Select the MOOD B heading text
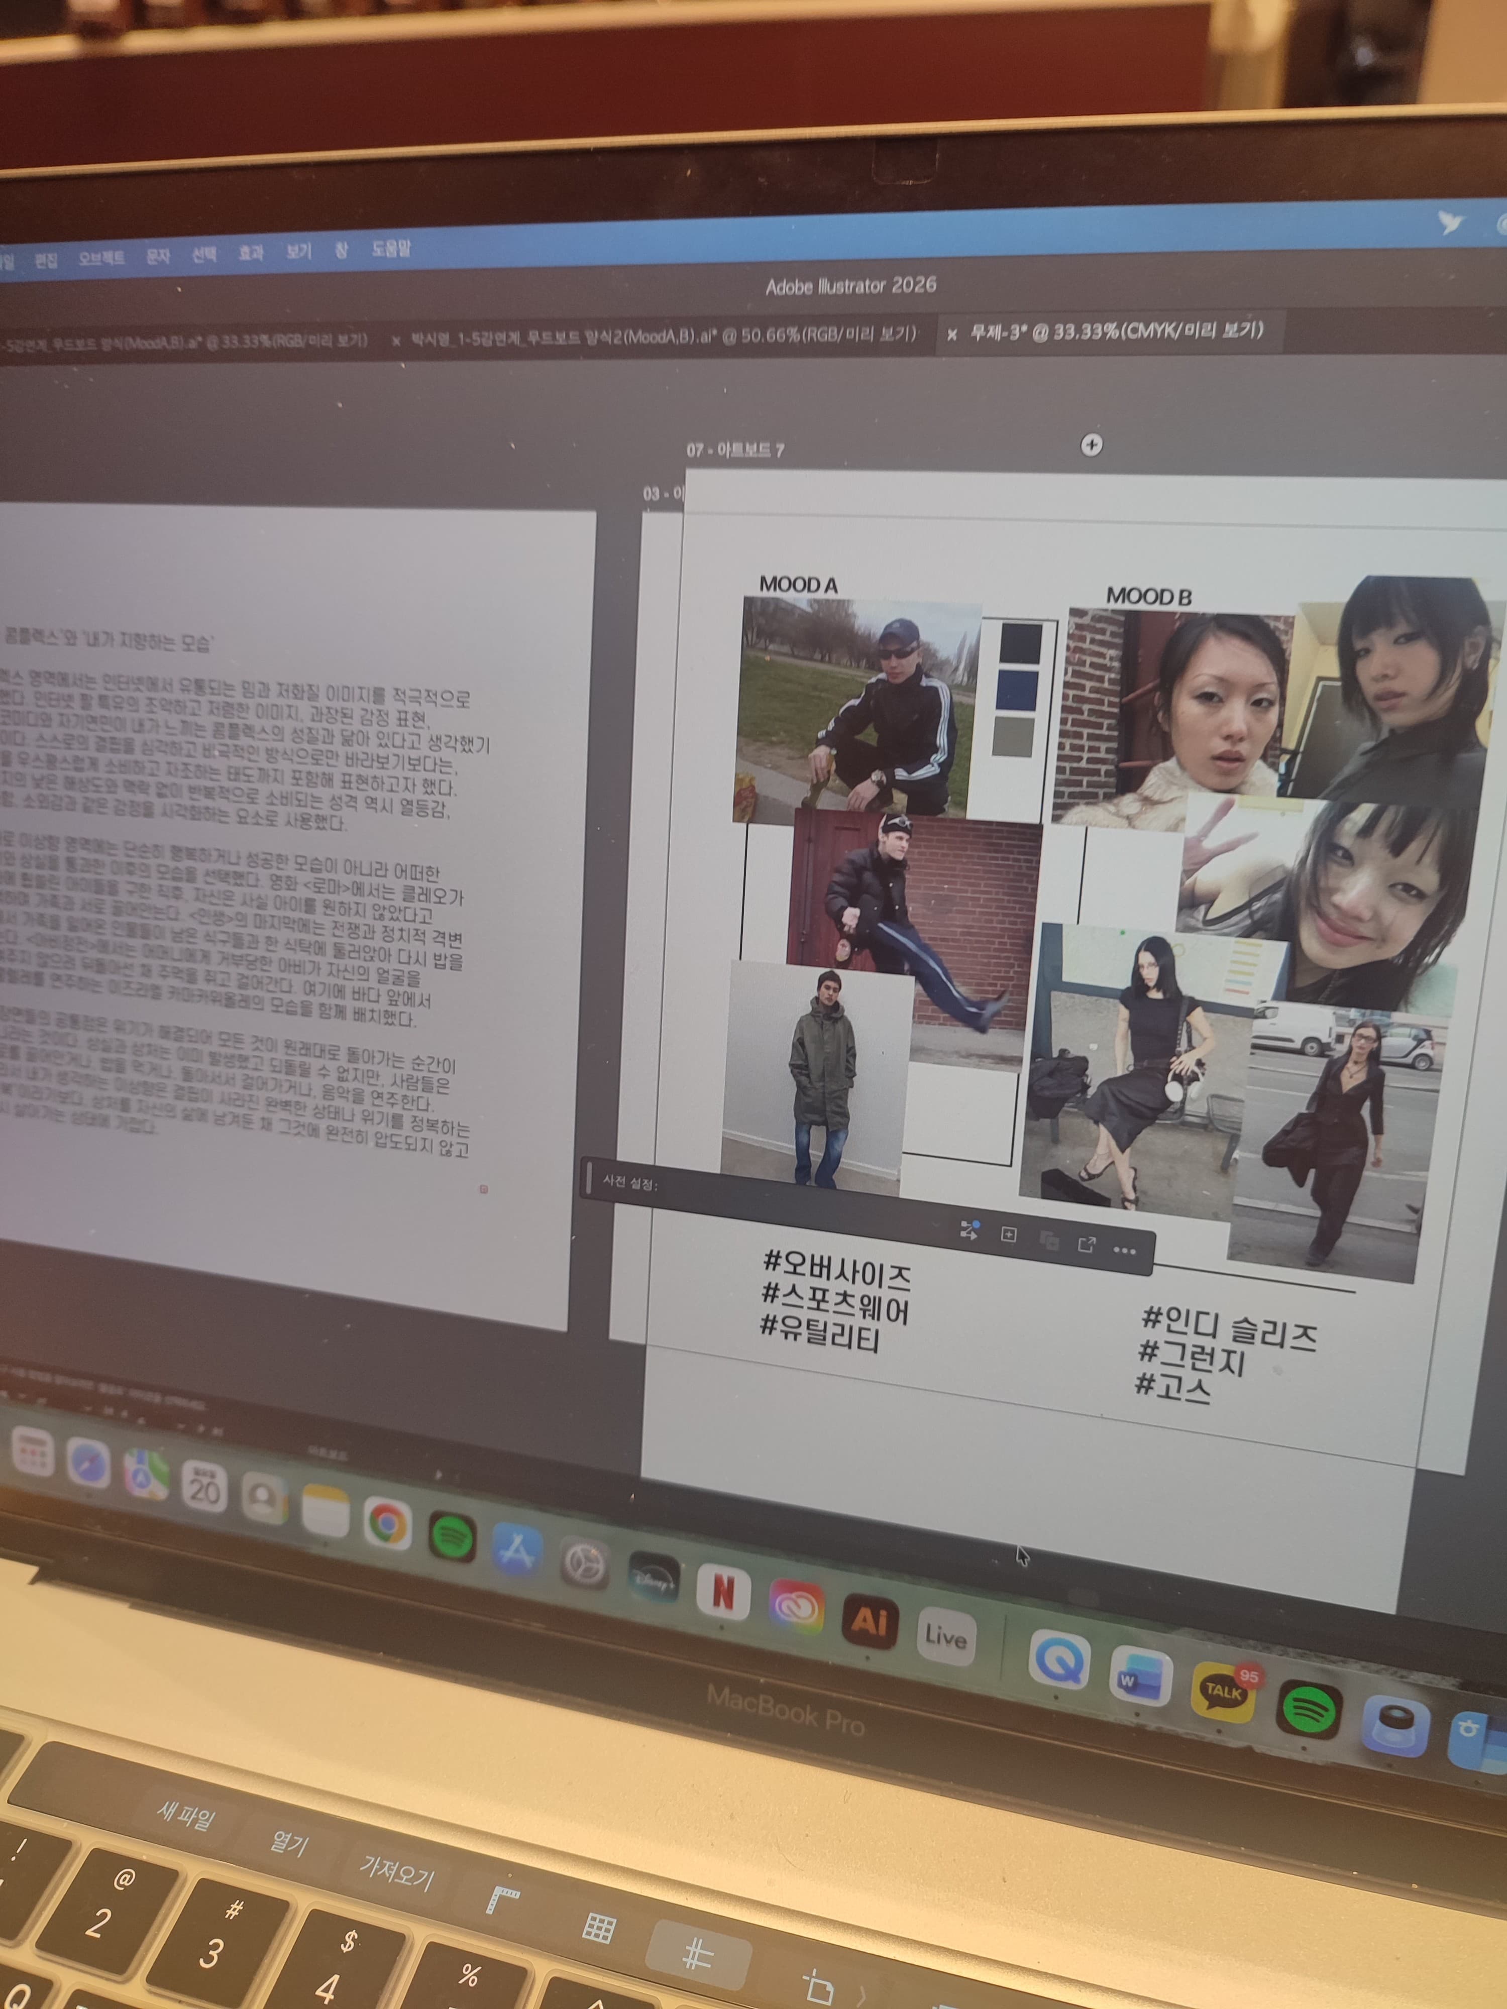 (x=1148, y=596)
